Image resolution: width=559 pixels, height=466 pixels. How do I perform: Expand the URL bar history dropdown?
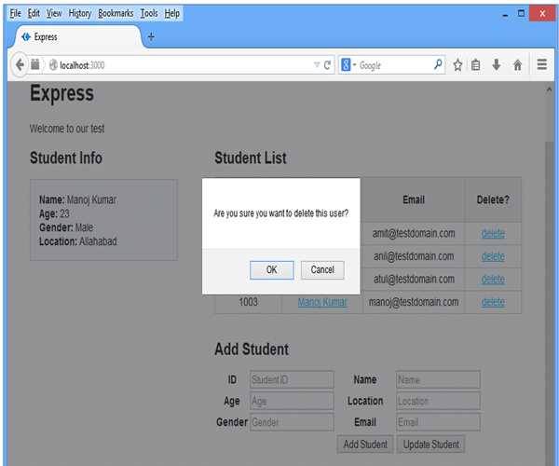(316, 65)
